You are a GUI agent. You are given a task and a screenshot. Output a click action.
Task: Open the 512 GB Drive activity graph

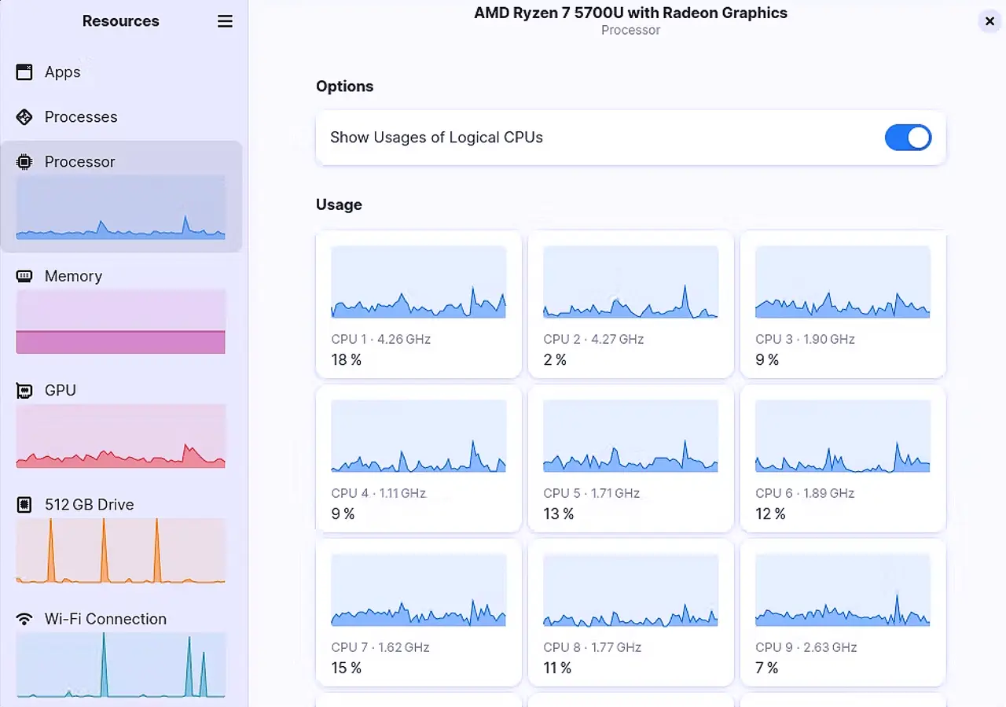120,551
